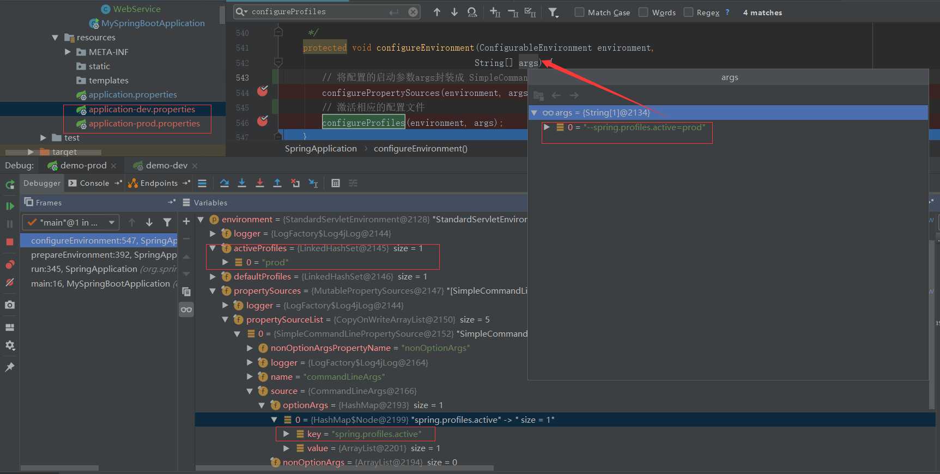Open search history dropdown

(x=241, y=11)
